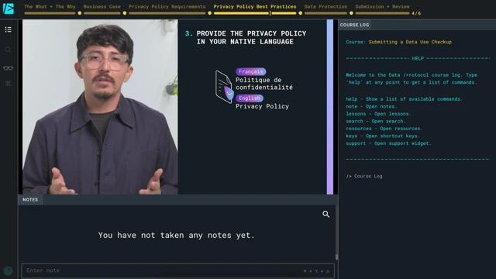Search notes with the magnifier icon

325,214
